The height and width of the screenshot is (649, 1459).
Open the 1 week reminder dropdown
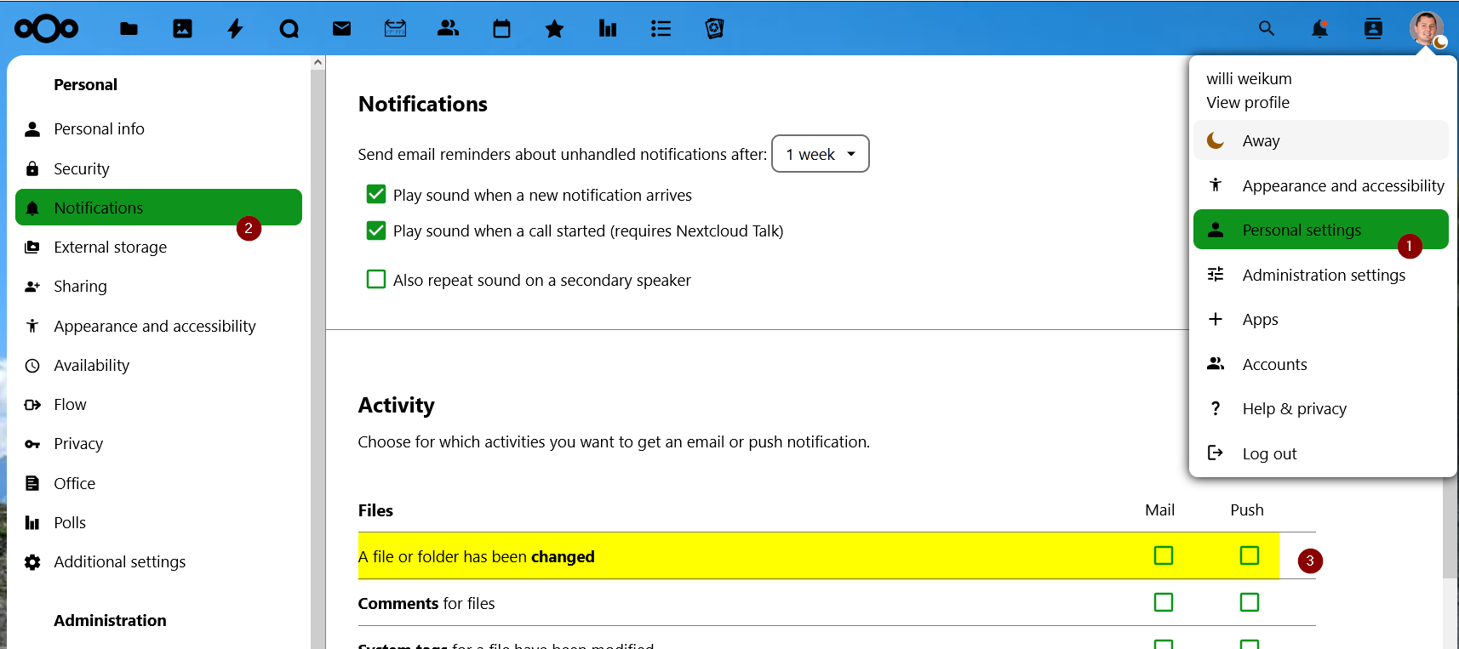pyautogui.click(x=820, y=154)
